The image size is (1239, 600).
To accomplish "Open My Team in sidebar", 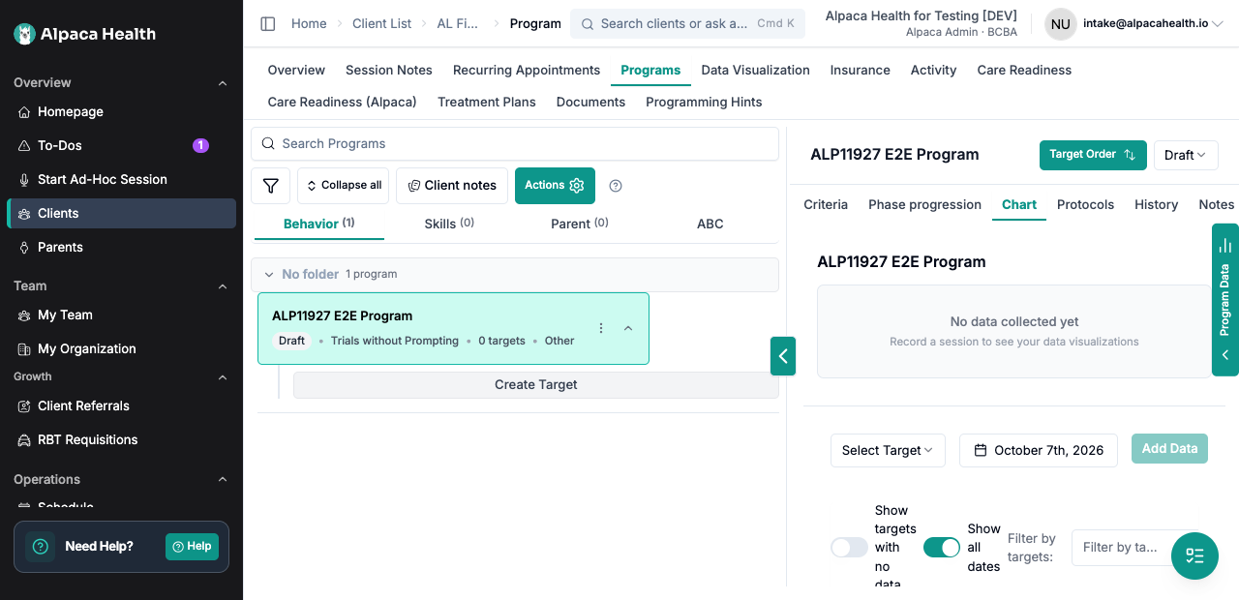I will pyautogui.click(x=121, y=315).
